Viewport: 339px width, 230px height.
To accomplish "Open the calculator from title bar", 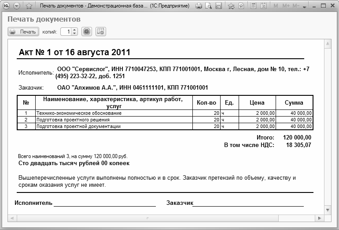I will (x=253, y=6).
